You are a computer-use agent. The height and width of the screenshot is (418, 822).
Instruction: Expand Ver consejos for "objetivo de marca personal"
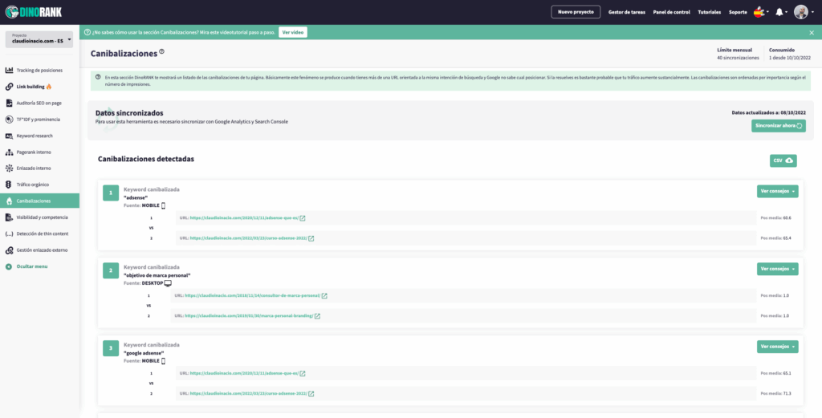777,269
